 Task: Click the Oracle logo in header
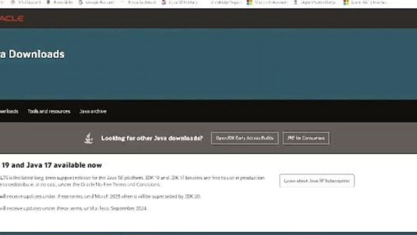coord(12,18)
